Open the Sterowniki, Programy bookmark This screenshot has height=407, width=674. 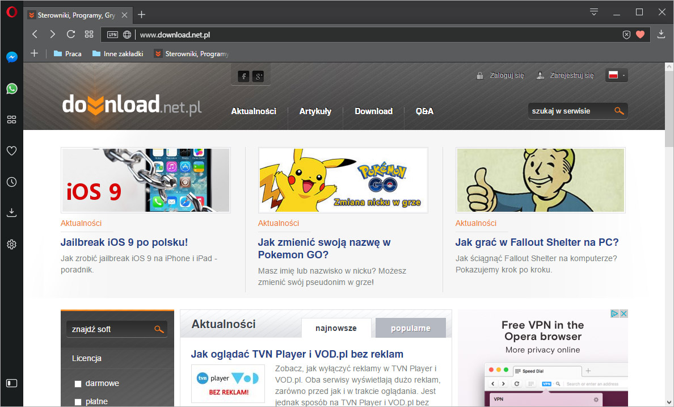click(192, 54)
